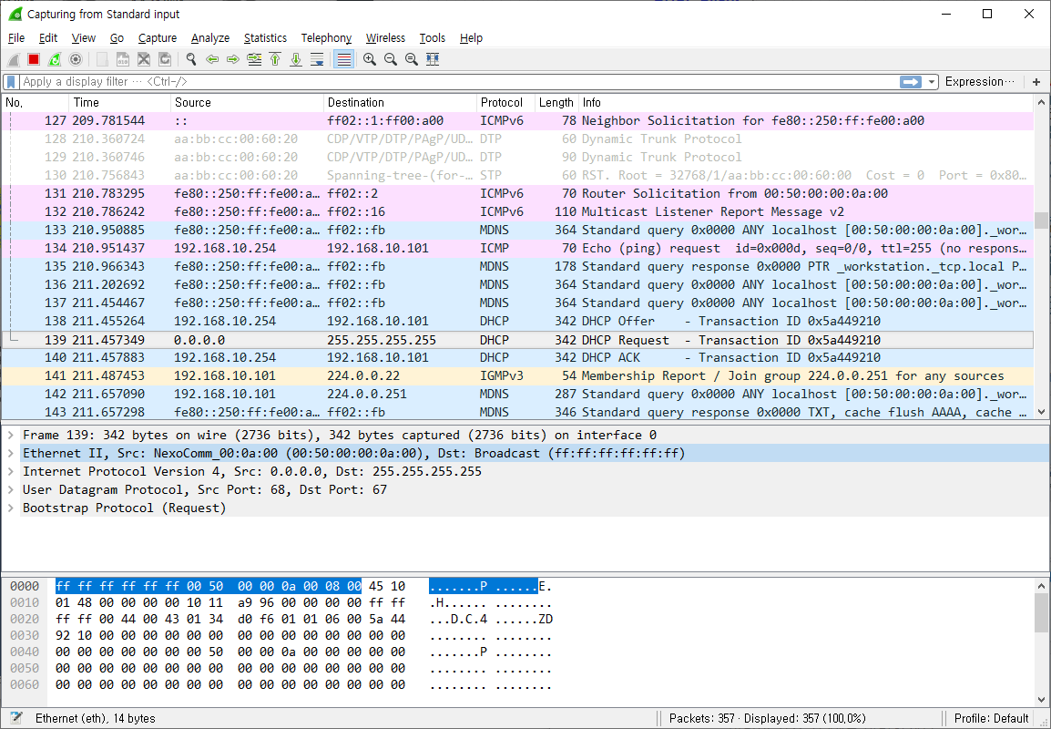Click the Expression button
1051x729 pixels.
coord(979,82)
